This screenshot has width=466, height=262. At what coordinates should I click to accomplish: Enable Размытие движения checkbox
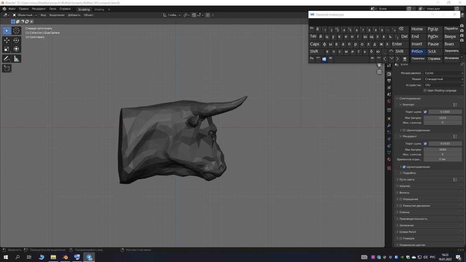coord(401,206)
